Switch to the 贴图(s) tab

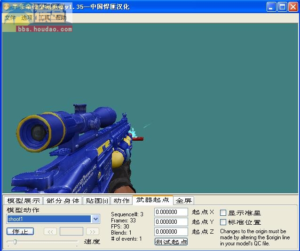click(96, 201)
